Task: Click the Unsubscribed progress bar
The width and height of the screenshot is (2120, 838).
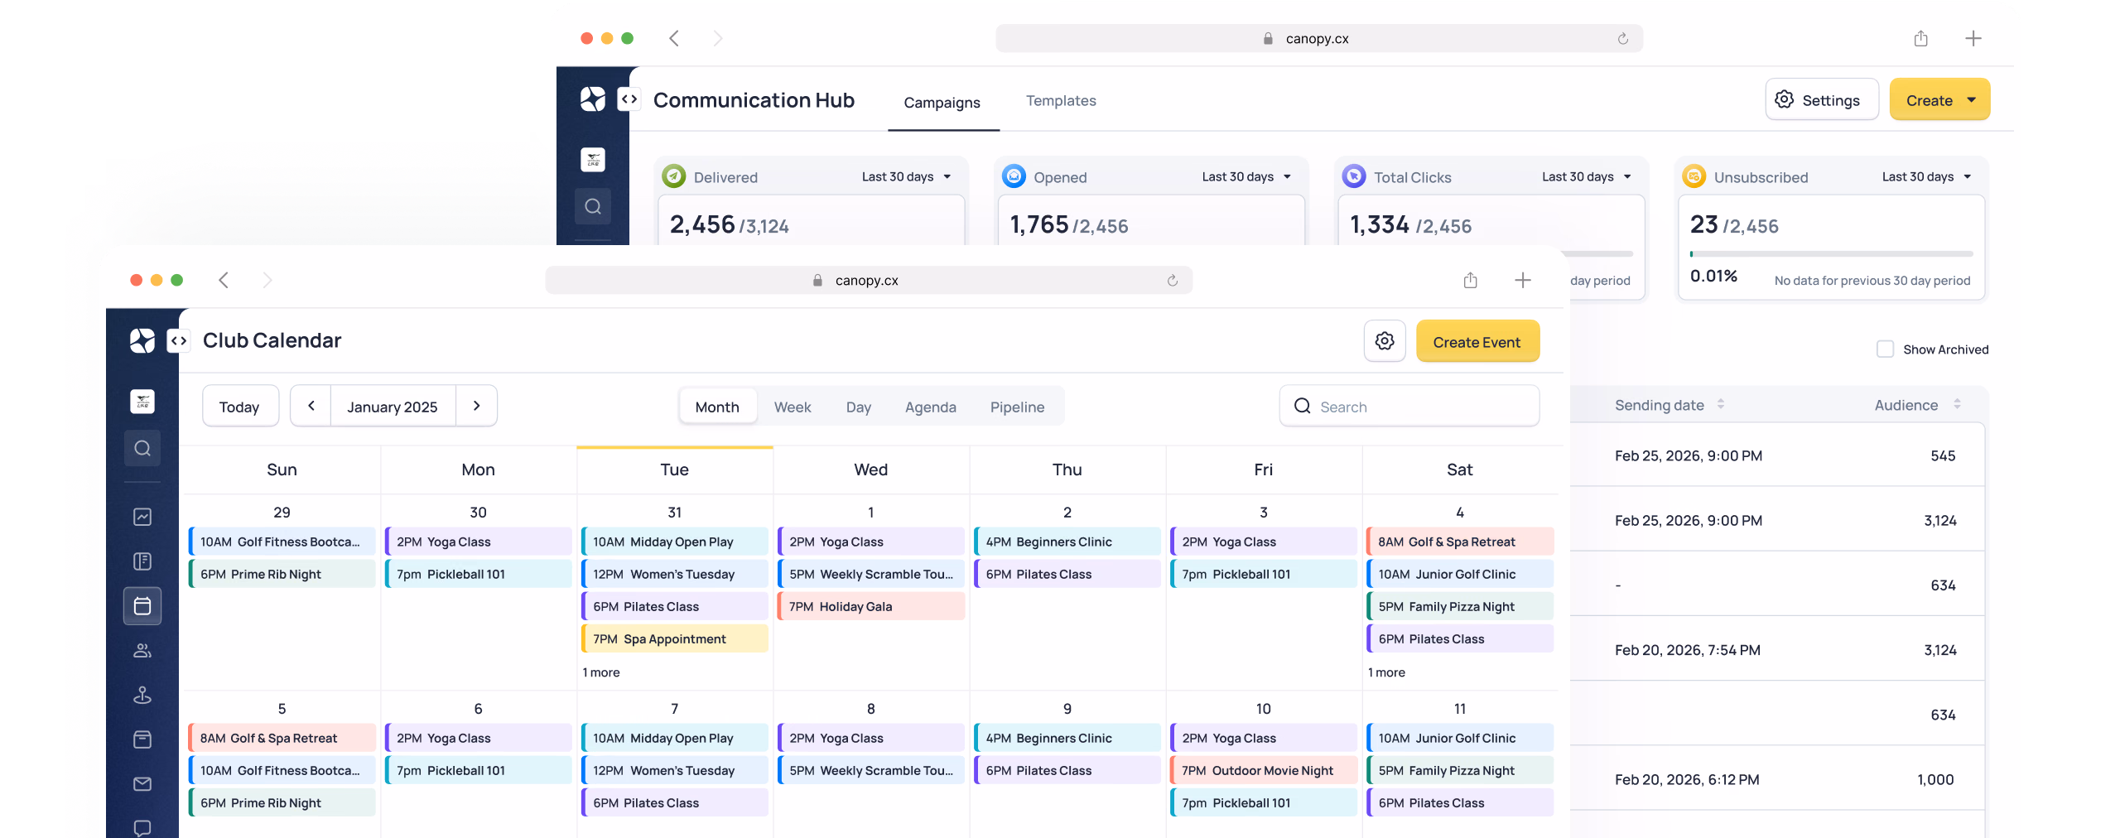Action: pos(1831,253)
